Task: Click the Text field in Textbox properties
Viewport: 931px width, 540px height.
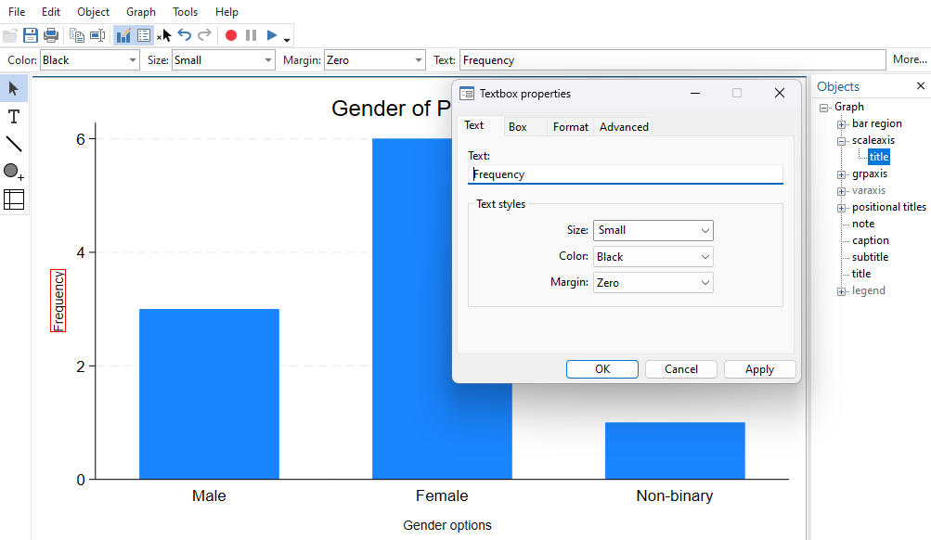Action: (x=626, y=174)
